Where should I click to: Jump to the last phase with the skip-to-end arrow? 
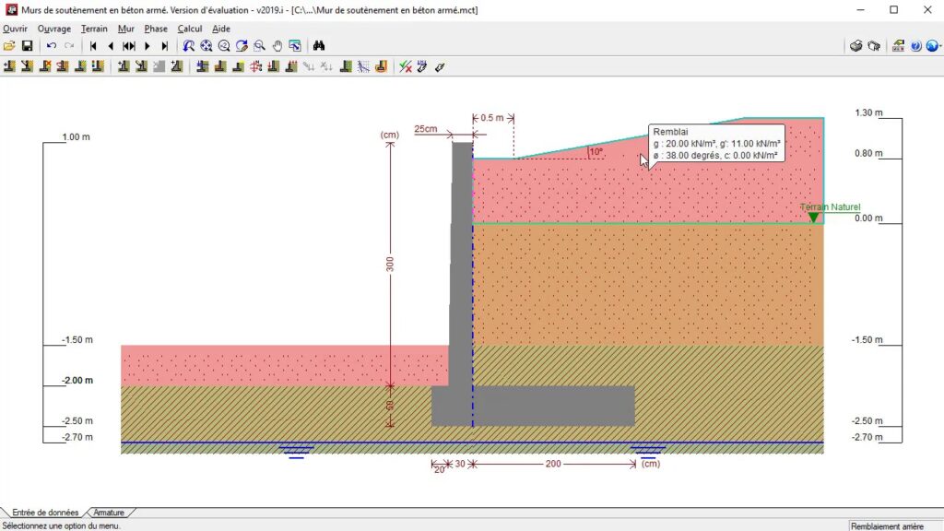[x=165, y=46]
